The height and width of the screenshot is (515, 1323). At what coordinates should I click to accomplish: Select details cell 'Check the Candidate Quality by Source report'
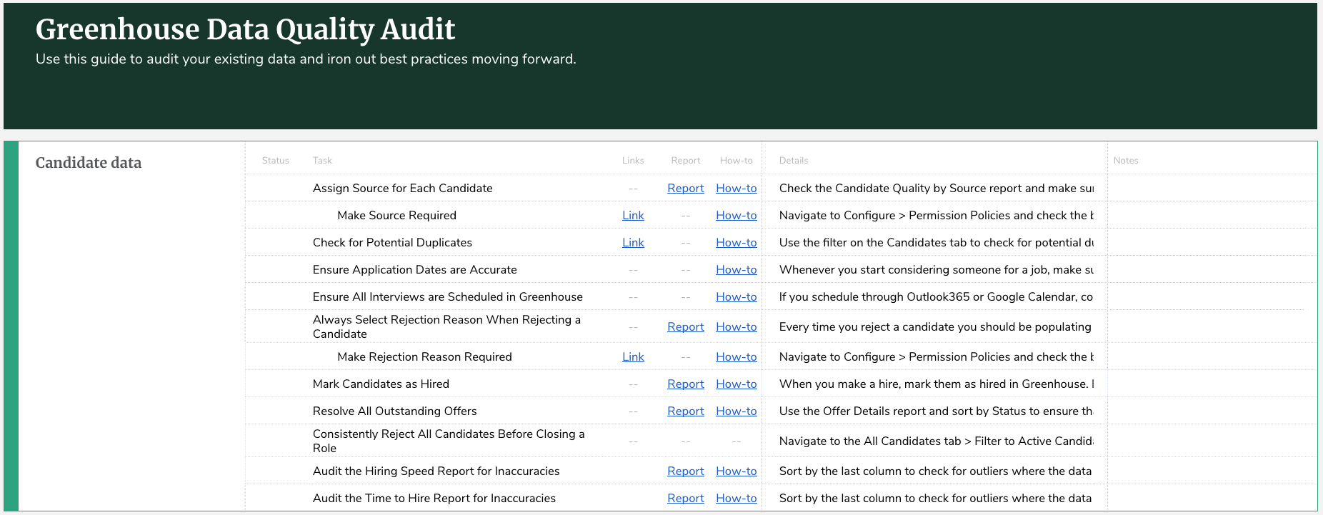coord(936,188)
